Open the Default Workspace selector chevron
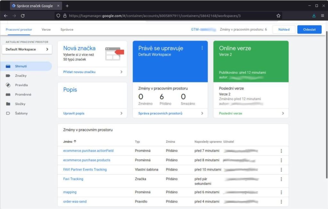The width and height of the screenshot is (328, 209). tap(47, 49)
